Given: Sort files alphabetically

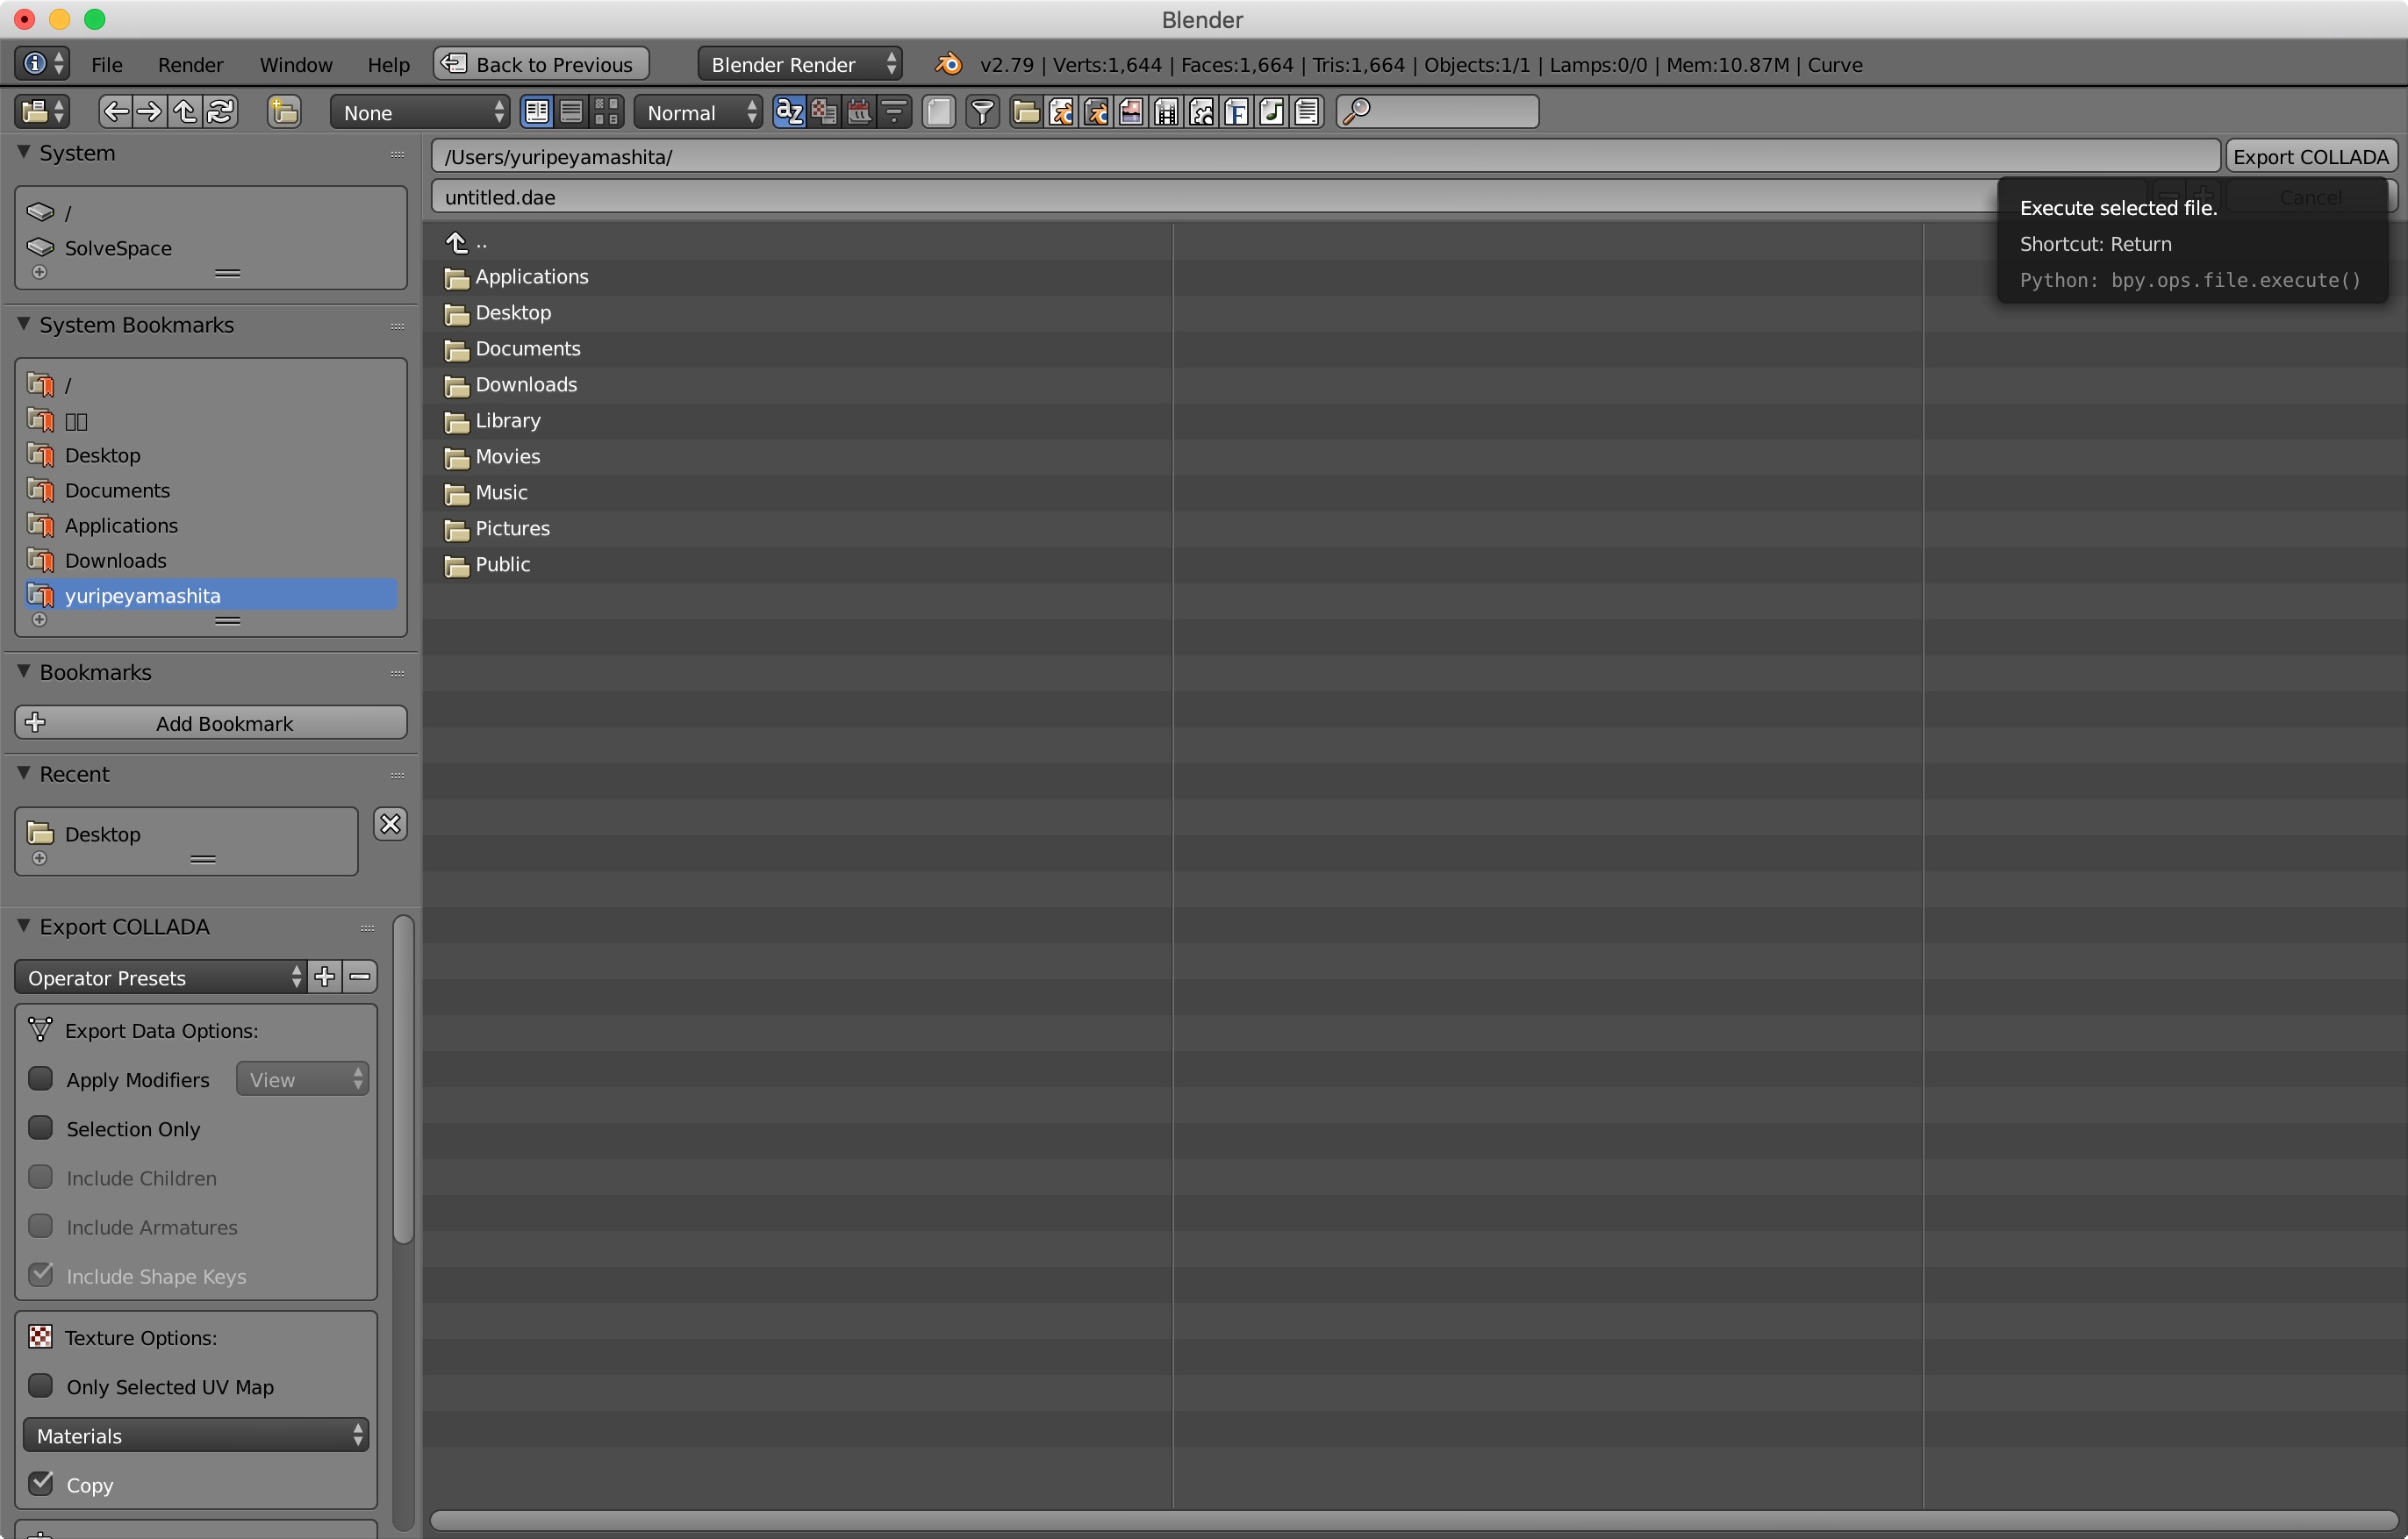Looking at the screenshot, I should point(789,112).
